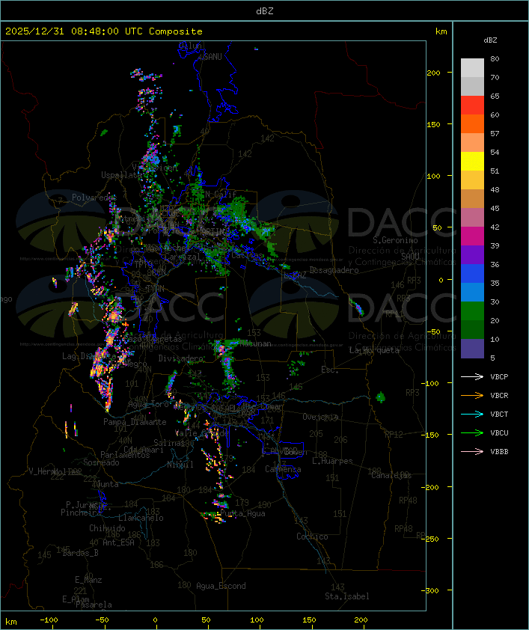Viewport: 529px width, 630px height.
Task: Click the Desaguadero map label
Action: (334, 270)
